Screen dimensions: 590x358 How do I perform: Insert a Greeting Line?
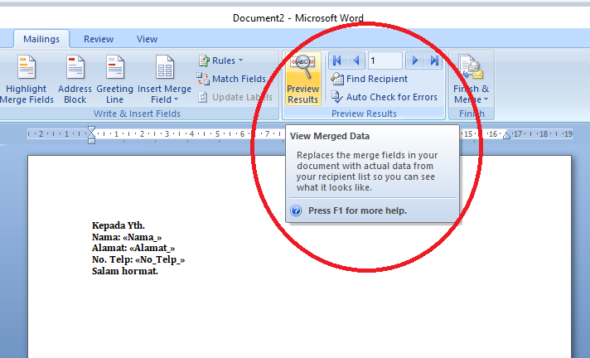tap(114, 80)
